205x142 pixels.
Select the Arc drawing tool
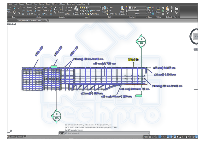pos(19,10)
